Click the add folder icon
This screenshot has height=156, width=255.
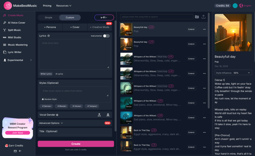click(197, 17)
